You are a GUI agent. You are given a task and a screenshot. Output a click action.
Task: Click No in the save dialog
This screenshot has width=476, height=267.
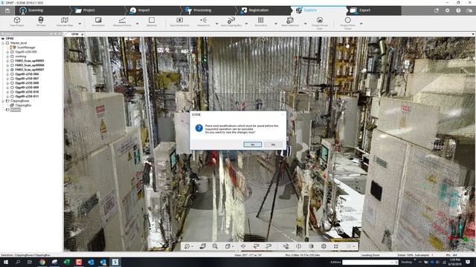click(x=273, y=145)
